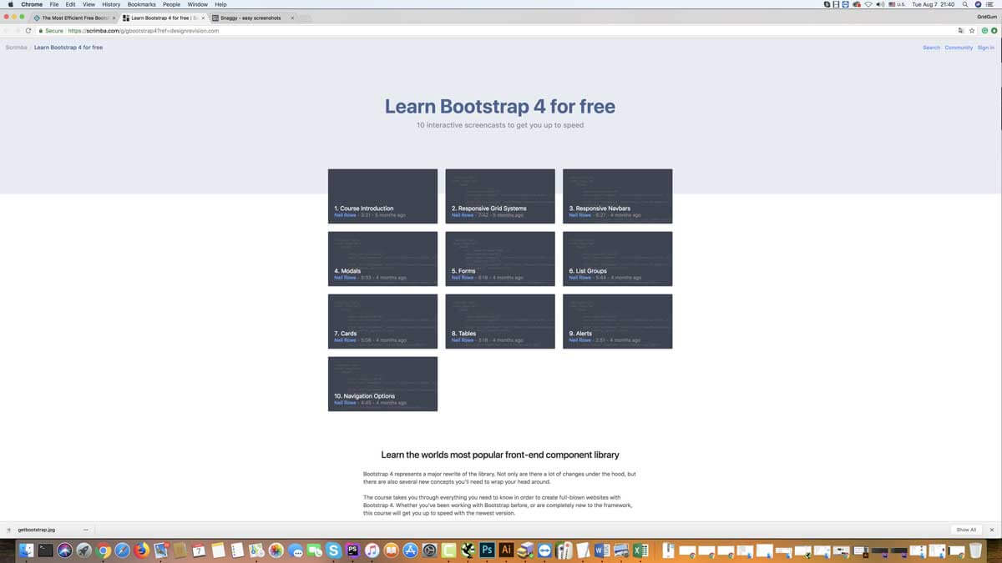This screenshot has height=563, width=1002.
Task: Open the Responsive Grid Systems screencast
Action: [x=500, y=196]
